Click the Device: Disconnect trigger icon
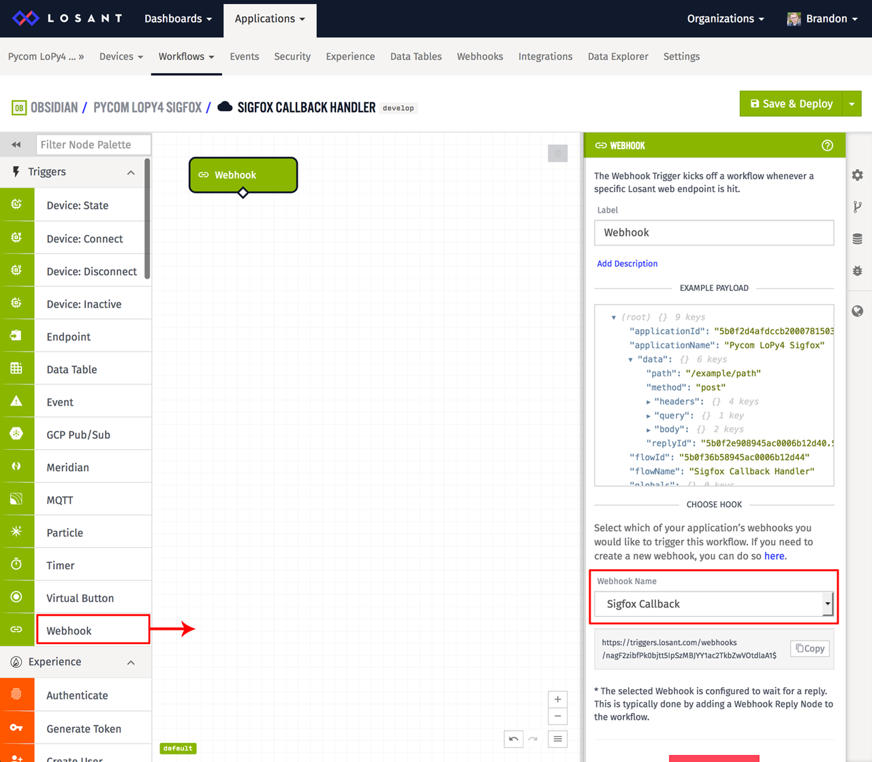The image size is (872, 762). 16,270
